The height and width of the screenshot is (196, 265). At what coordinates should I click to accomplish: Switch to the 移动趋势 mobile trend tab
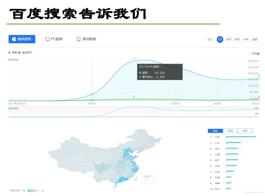87,39
